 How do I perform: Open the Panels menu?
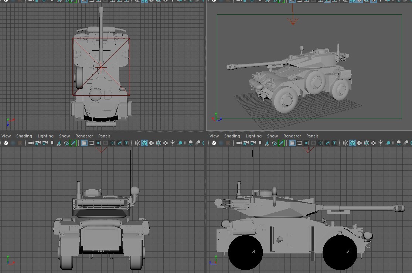104,136
